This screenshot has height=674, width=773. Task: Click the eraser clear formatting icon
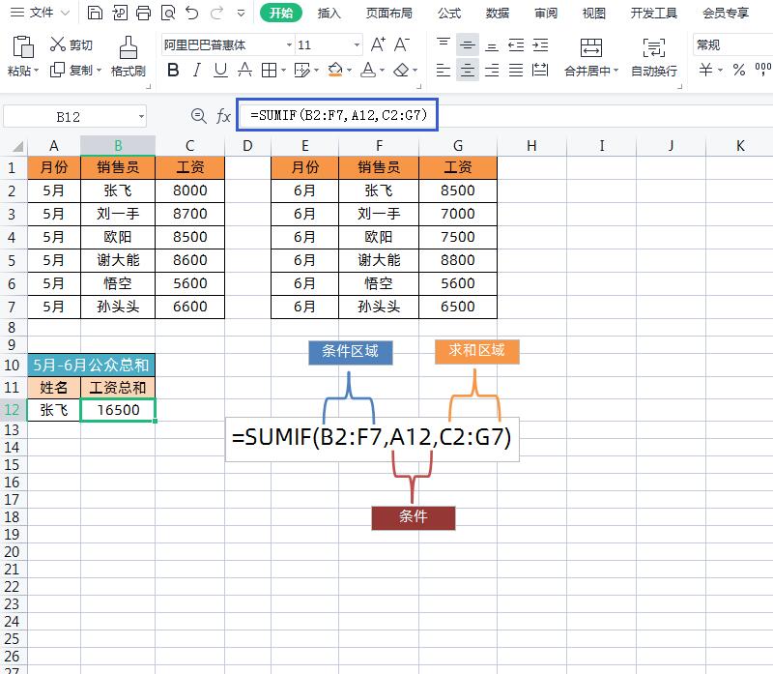coord(401,70)
